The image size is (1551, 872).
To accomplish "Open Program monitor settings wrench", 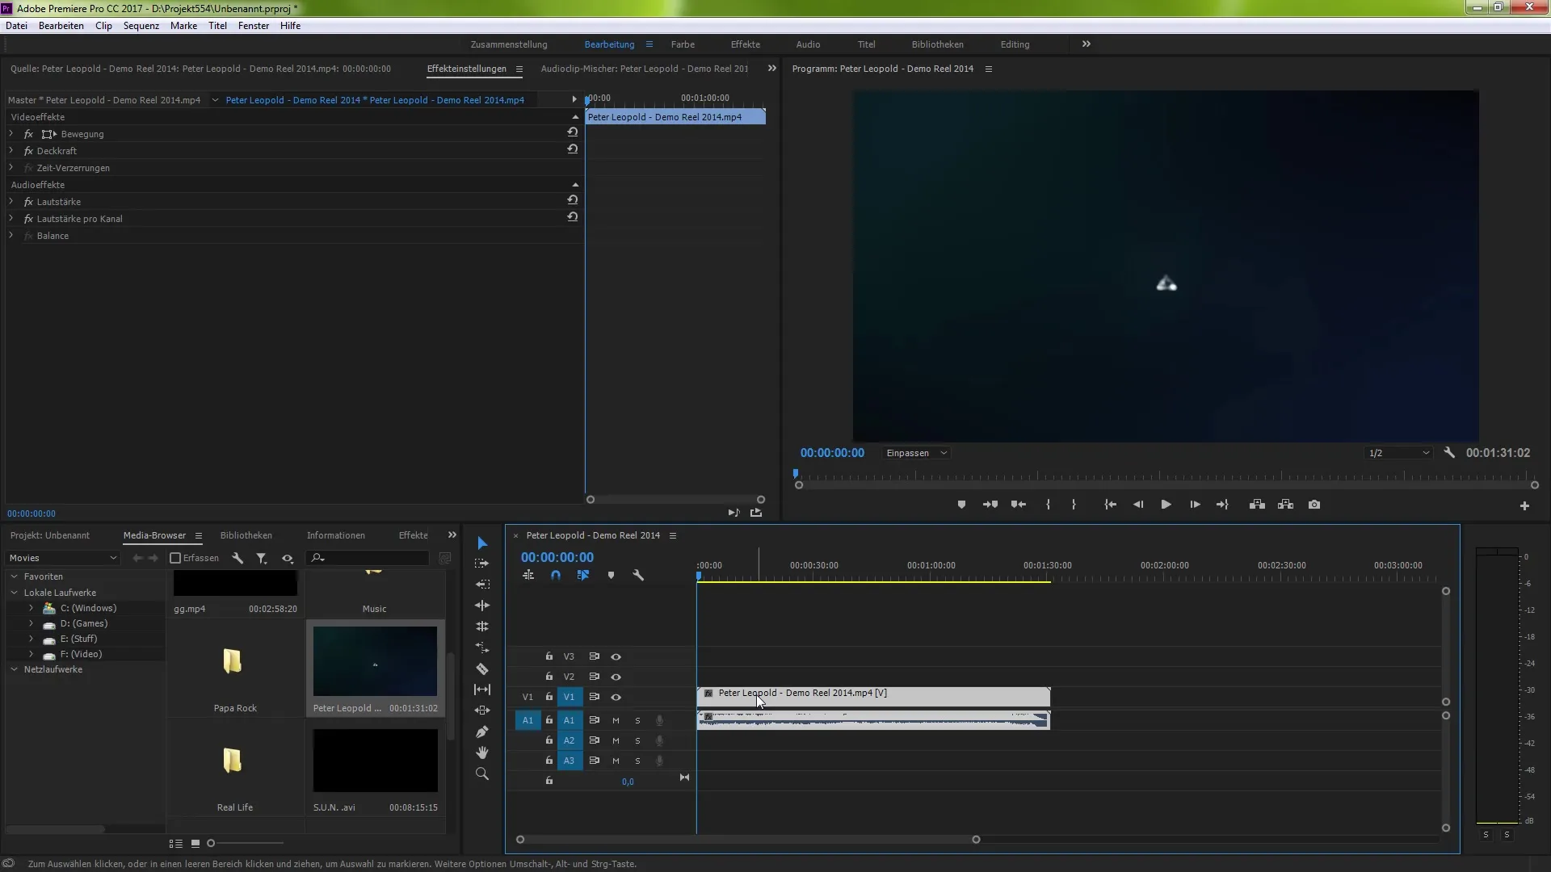I will (1449, 453).
